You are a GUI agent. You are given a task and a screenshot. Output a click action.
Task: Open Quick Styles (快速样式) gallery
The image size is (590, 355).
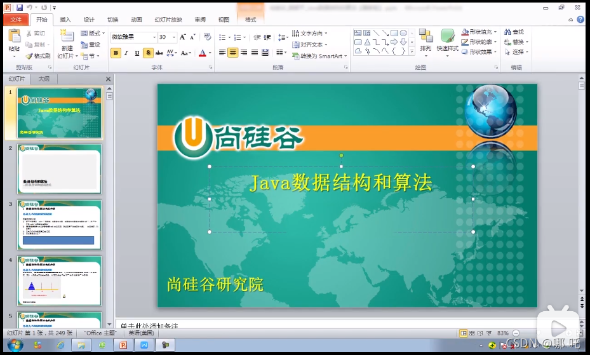pyautogui.click(x=447, y=42)
